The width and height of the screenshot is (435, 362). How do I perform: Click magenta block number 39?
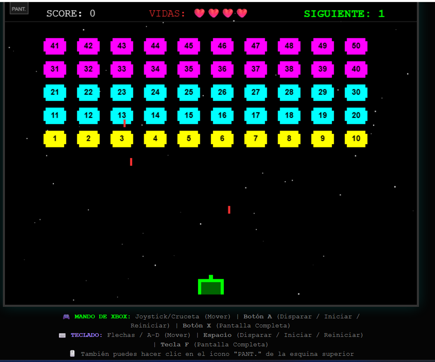point(323,69)
